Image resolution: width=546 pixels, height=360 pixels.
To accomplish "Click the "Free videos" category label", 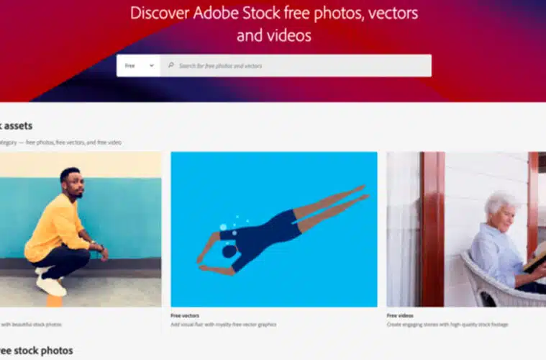I will [400, 315].
